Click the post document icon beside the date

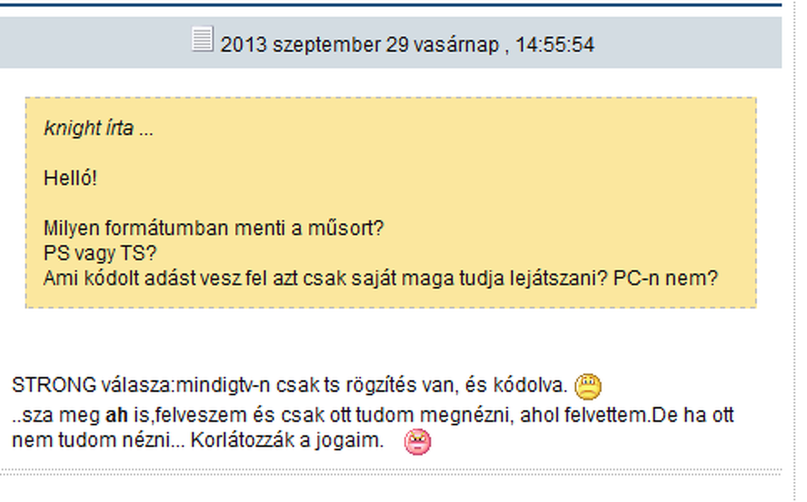[x=202, y=39]
